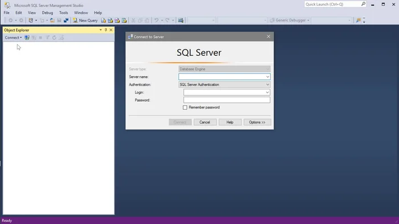Click the Paste toolbar icon
The image size is (399, 224).
(x=147, y=20)
